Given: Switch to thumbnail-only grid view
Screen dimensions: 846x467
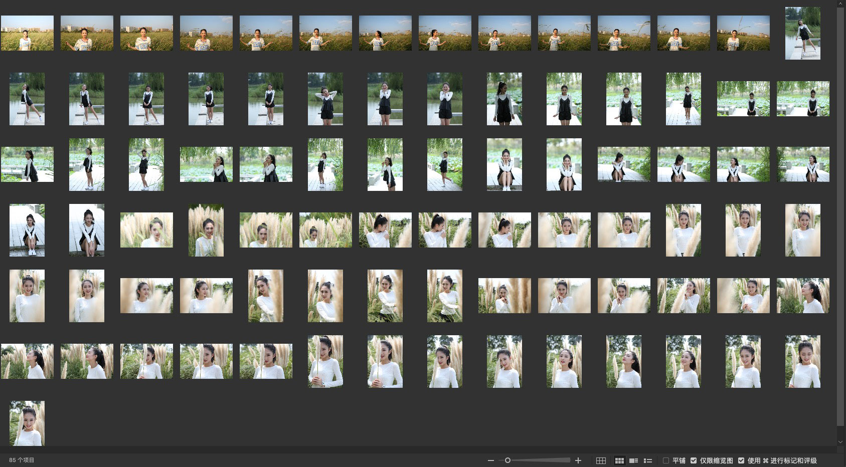Looking at the screenshot, I should tap(619, 460).
